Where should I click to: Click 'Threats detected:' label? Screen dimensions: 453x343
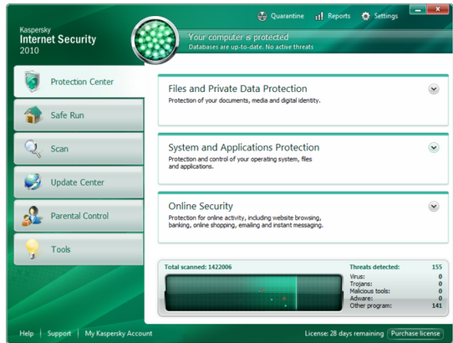click(374, 267)
